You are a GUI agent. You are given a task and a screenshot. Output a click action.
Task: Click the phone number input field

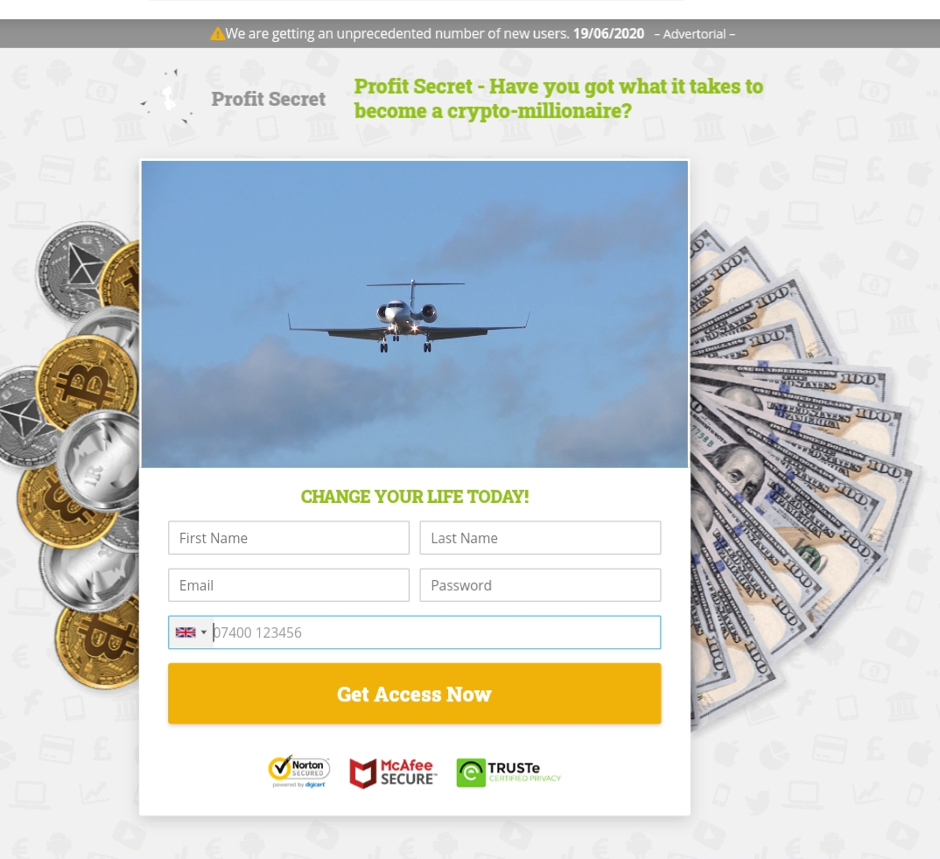pyautogui.click(x=436, y=632)
